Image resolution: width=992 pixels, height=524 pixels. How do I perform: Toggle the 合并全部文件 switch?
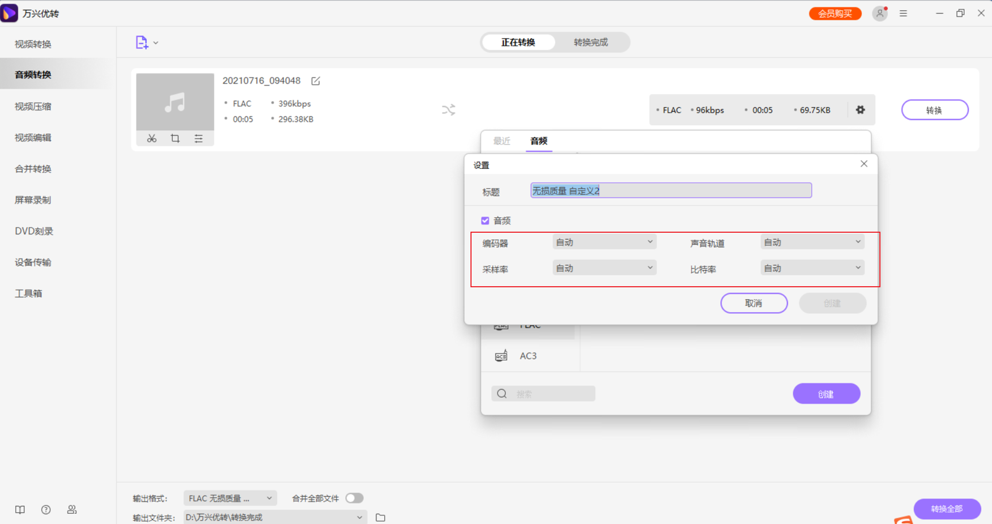point(355,498)
